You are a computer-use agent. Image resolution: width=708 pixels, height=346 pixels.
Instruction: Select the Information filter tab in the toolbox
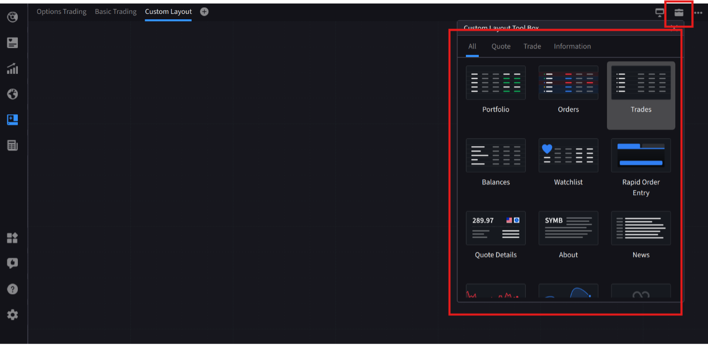click(572, 46)
